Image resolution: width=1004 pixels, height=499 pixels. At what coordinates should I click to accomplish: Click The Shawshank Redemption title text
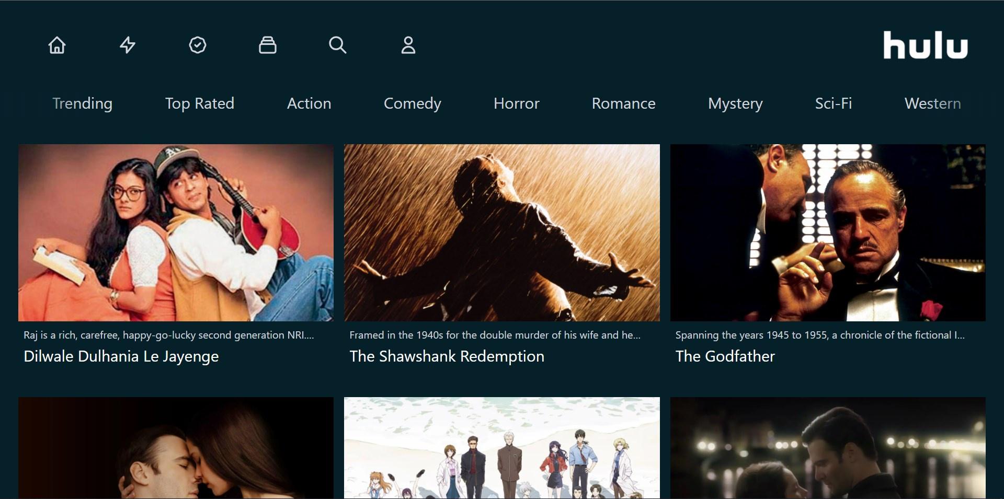coord(447,356)
